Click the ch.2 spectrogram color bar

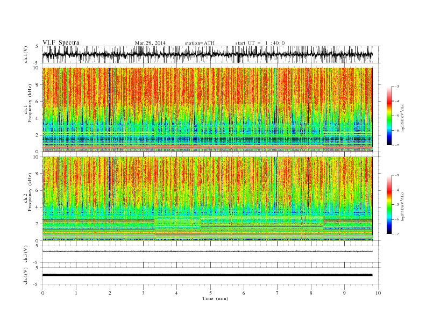coord(389,205)
